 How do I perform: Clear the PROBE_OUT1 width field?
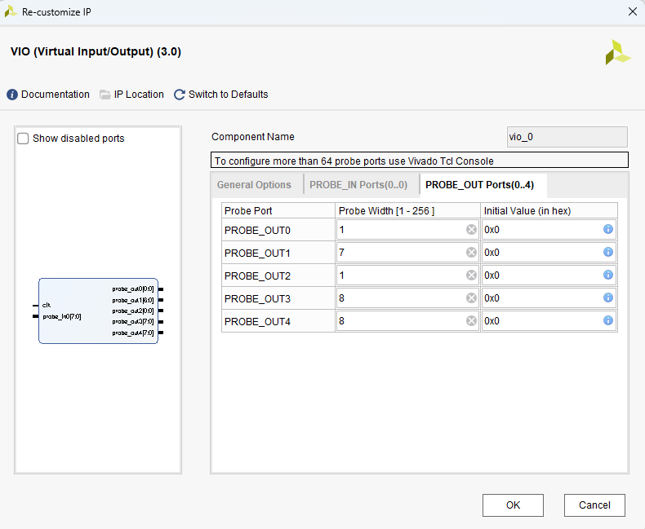point(471,252)
